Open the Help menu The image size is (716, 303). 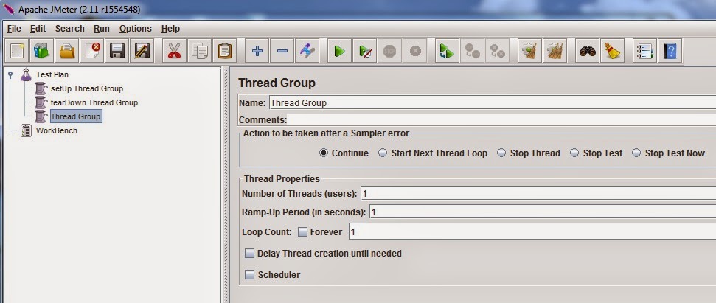coord(170,28)
